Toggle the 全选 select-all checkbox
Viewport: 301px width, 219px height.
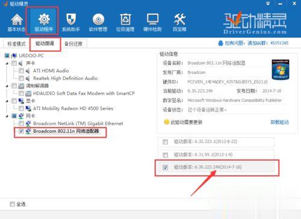click(12, 204)
